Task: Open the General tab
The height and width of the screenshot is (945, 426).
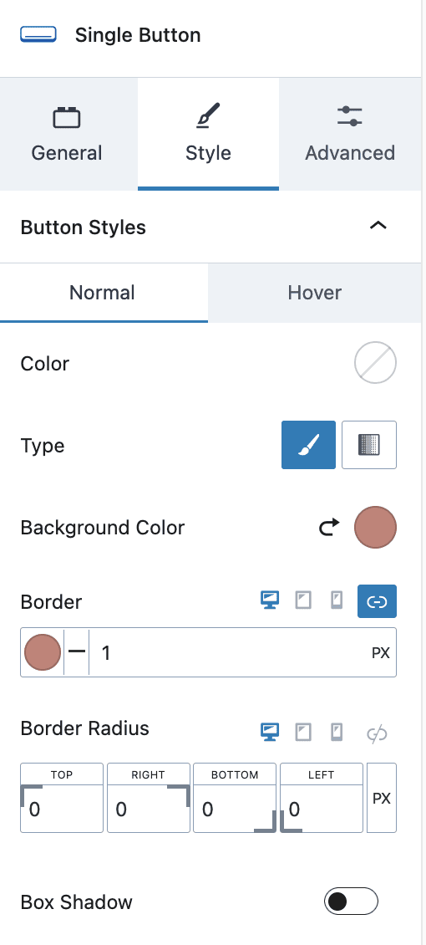Action: point(67,135)
